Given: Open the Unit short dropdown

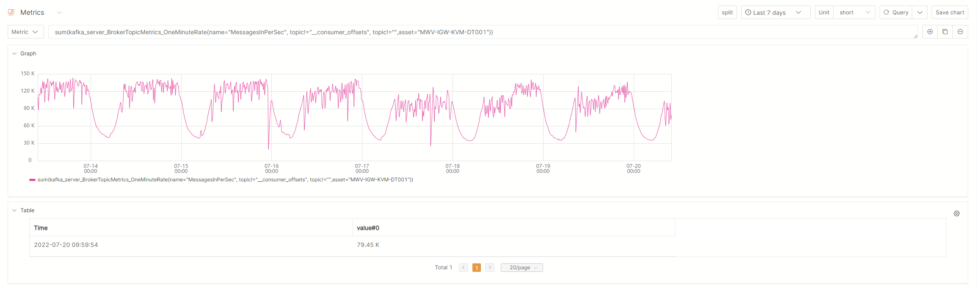Looking at the screenshot, I should pyautogui.click(x=854, y=12).
